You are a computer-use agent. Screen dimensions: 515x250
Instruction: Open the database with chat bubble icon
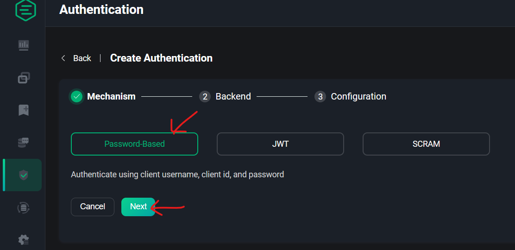coord(23,143)
